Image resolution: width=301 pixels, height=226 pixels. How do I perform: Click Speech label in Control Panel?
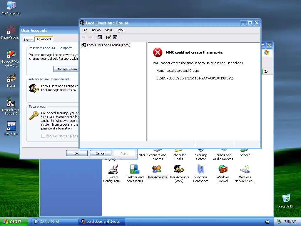[245, 155]
